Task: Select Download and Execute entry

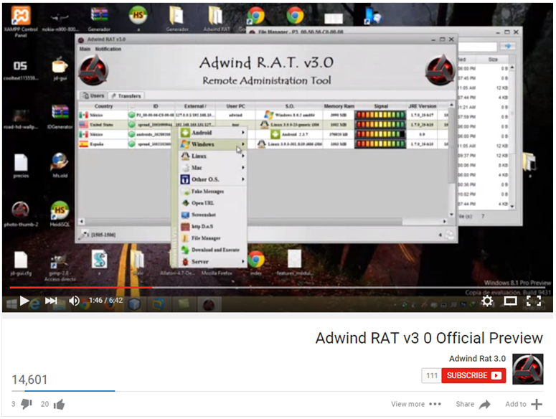Action: pos(212,250)
